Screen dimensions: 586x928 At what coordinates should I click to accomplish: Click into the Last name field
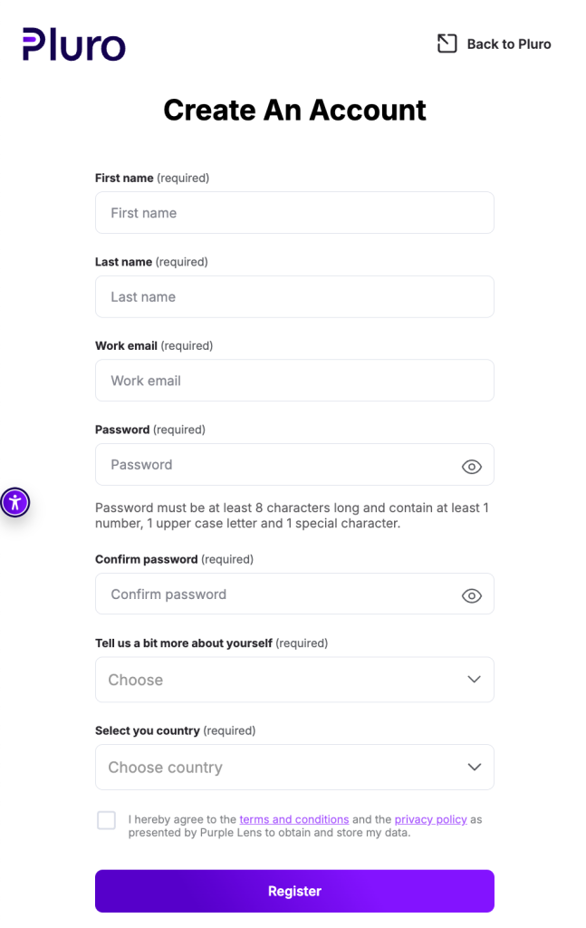(x=294, y=297)
